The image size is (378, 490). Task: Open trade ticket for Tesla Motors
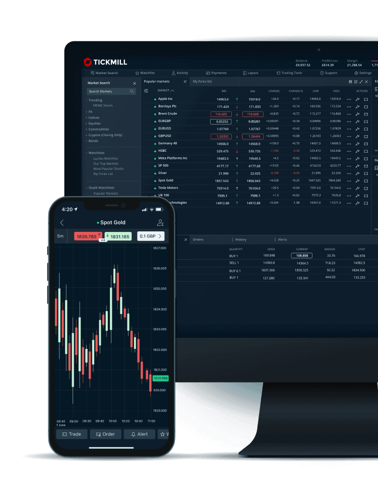[x=366, y=189]
